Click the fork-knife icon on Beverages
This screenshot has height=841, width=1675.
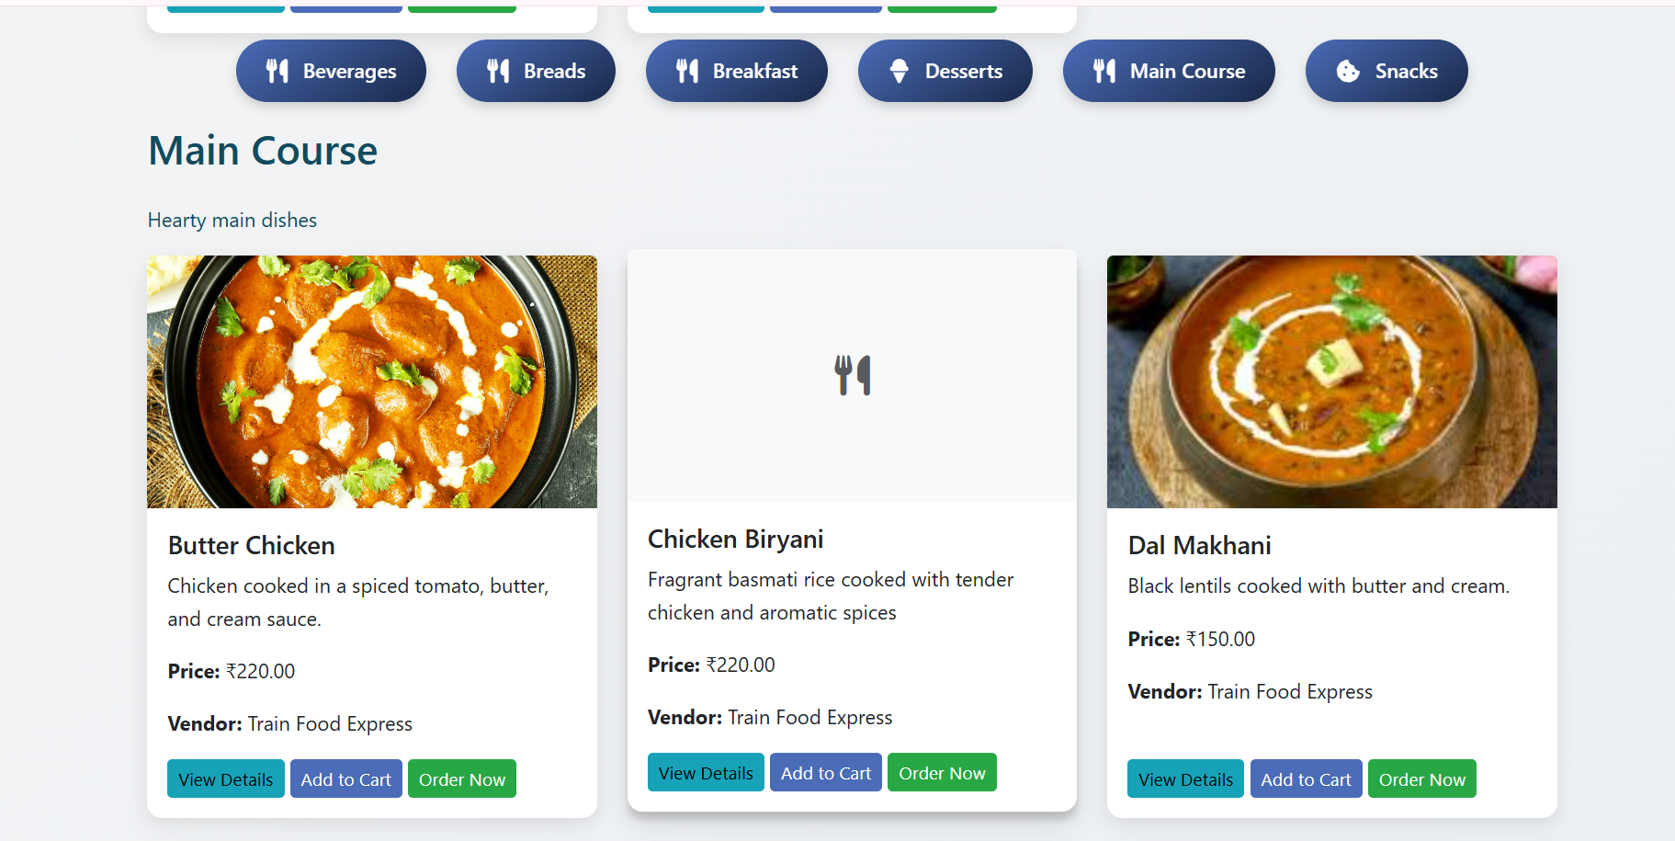pyautogui.click(x=277, y=71)
